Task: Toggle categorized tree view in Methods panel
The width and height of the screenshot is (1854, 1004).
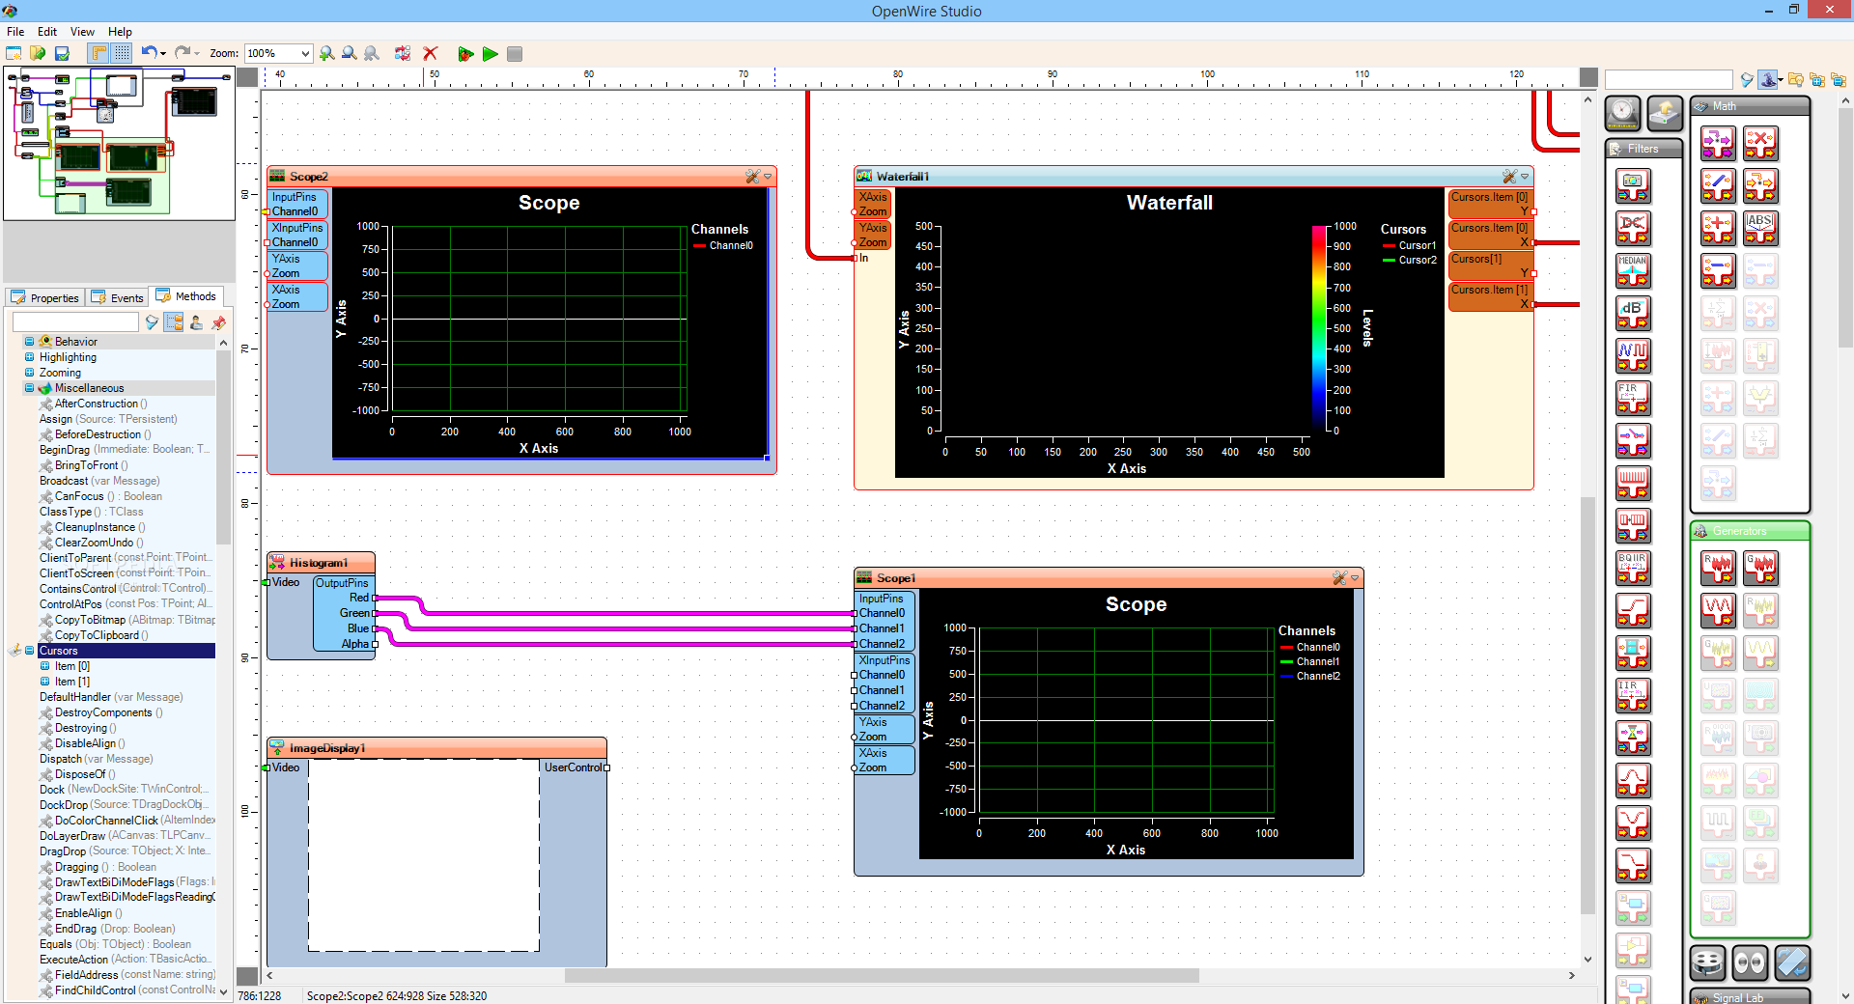Action: (x=174, y=322)
